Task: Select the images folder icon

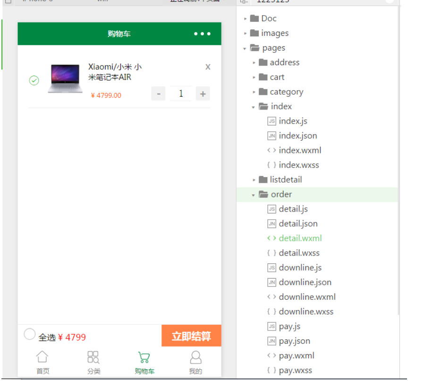Action: pos(254,33)
